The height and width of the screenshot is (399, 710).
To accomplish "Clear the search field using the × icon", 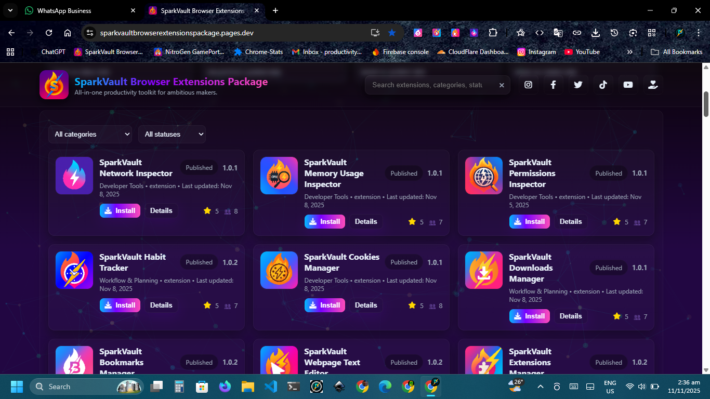I will [501, 85].
